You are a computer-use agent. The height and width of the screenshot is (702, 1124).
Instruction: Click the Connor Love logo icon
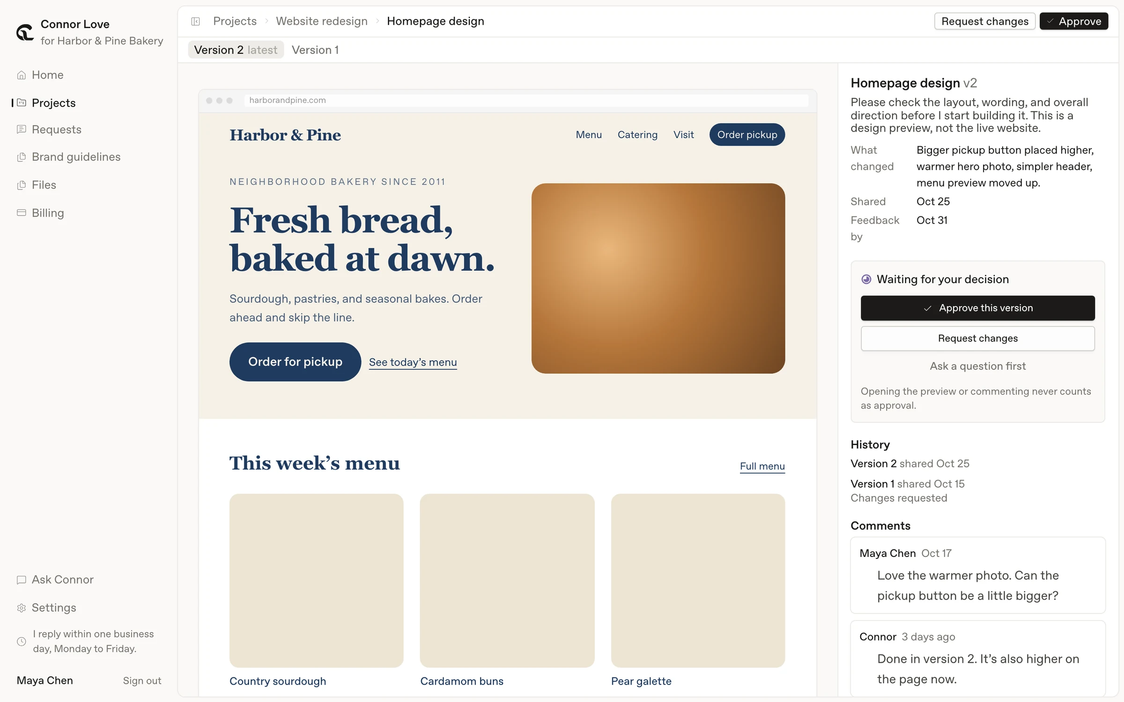click(x=25, y=32)
